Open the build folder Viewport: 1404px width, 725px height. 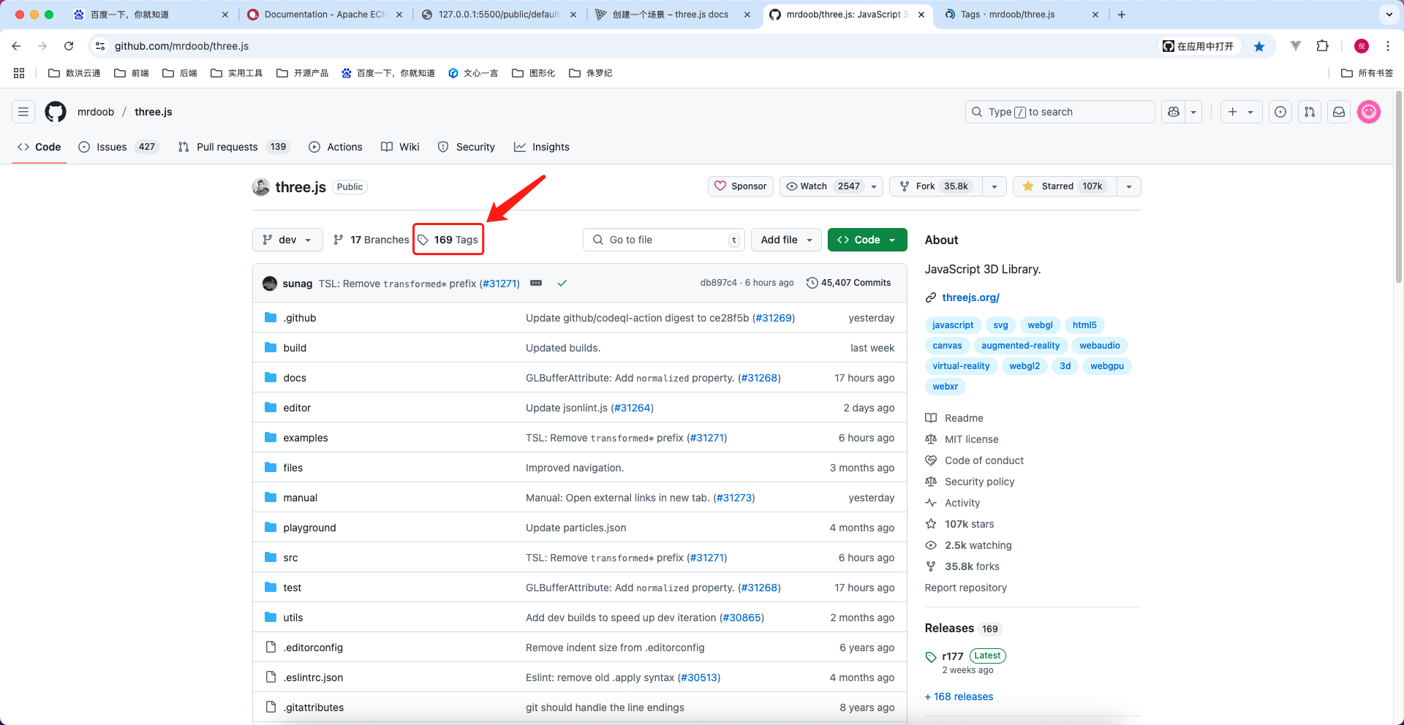click(x=295, y=348)
